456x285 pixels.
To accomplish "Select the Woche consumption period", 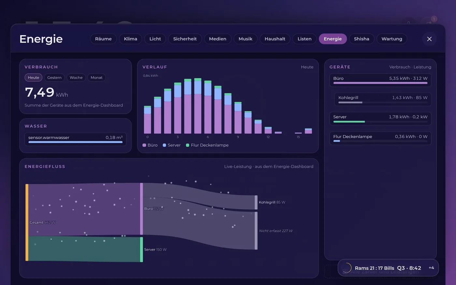I will (x=76, y=78).
